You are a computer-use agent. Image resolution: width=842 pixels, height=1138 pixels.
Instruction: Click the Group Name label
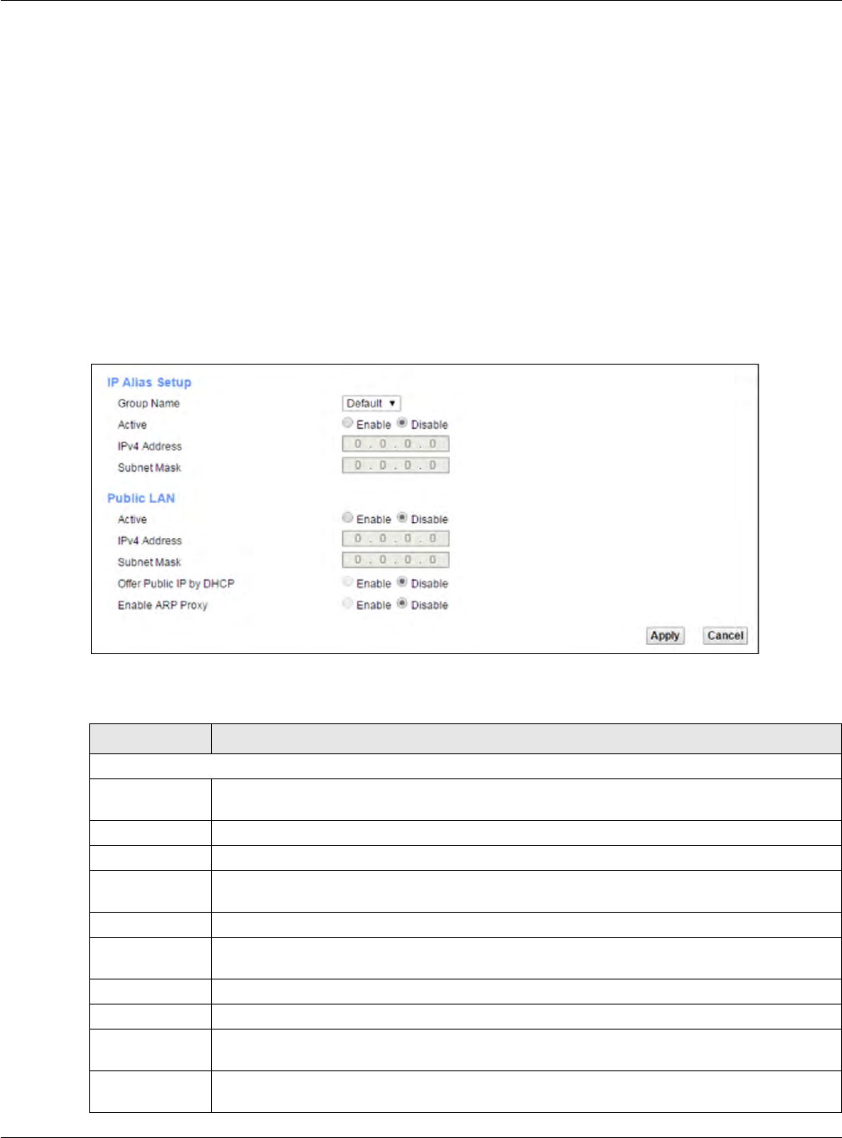coord(149,403)
